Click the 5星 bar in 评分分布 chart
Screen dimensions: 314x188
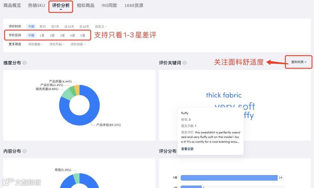(229, 178)
